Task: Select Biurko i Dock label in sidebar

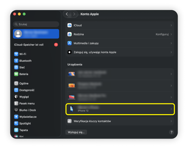Action: tap(28, 110)
